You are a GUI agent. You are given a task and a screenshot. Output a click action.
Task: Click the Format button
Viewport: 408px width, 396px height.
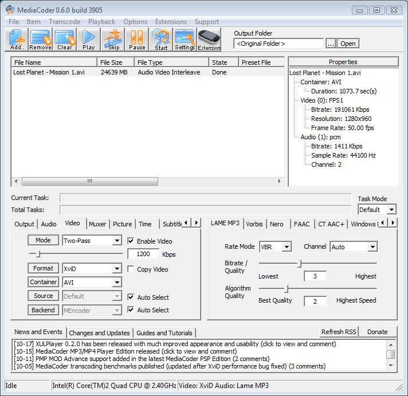click(x=43, y=268)
